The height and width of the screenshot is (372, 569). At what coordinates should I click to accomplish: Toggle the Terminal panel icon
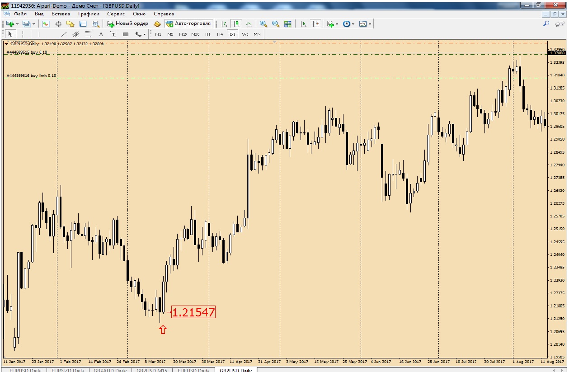[83, 24]
